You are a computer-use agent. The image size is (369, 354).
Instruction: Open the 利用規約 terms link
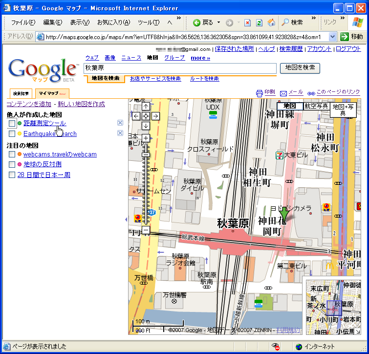pyautogui.click(x=288, y=330)
